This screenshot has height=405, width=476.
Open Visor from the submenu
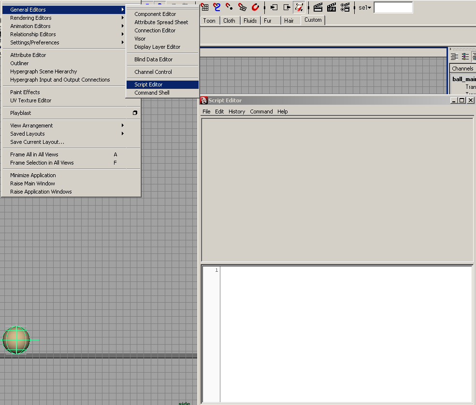click(x=162, y=39)
